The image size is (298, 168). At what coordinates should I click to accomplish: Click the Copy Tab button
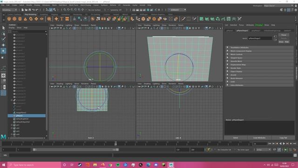[x=283, y=138]
